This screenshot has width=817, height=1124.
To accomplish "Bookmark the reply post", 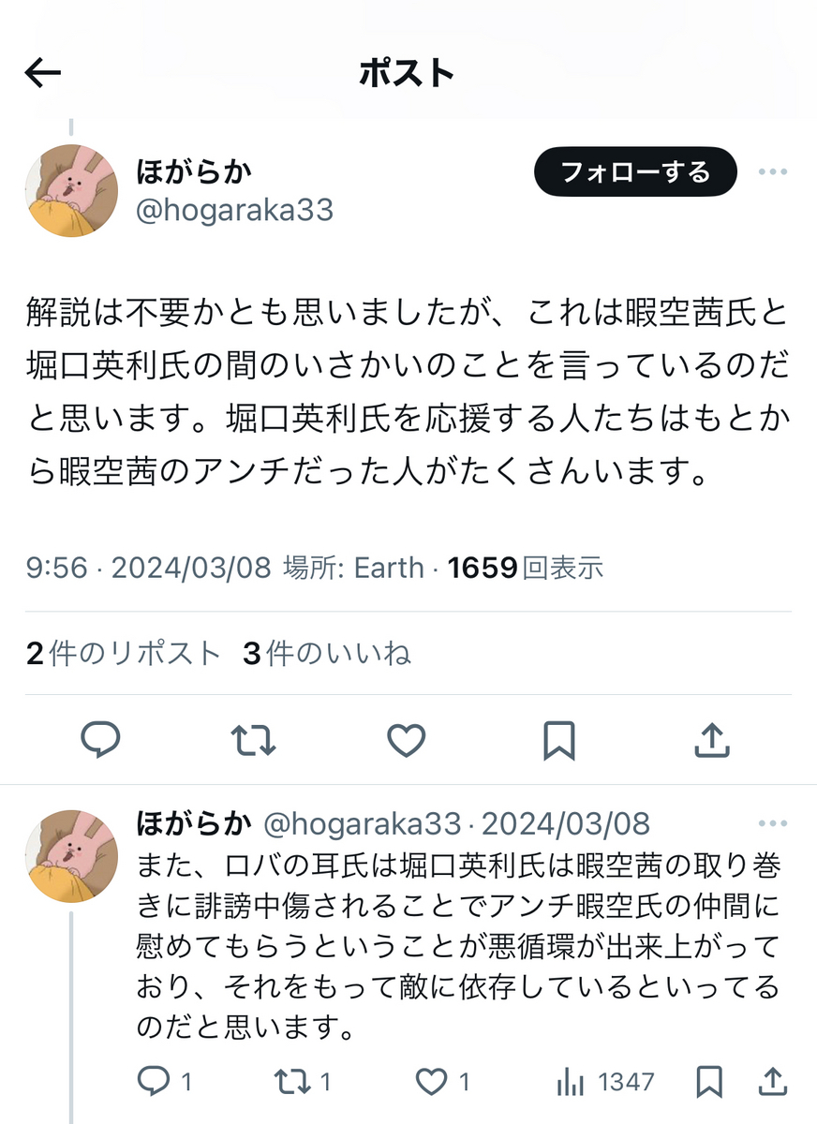I will point(709,1082).
